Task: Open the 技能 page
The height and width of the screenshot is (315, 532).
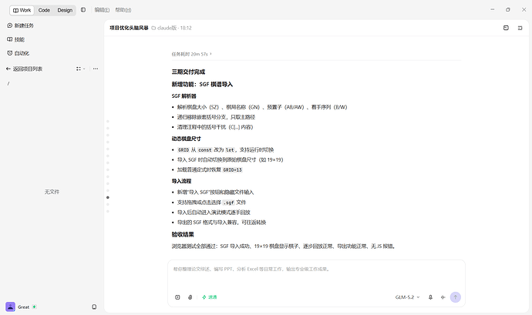Action: tap(15, 39)
